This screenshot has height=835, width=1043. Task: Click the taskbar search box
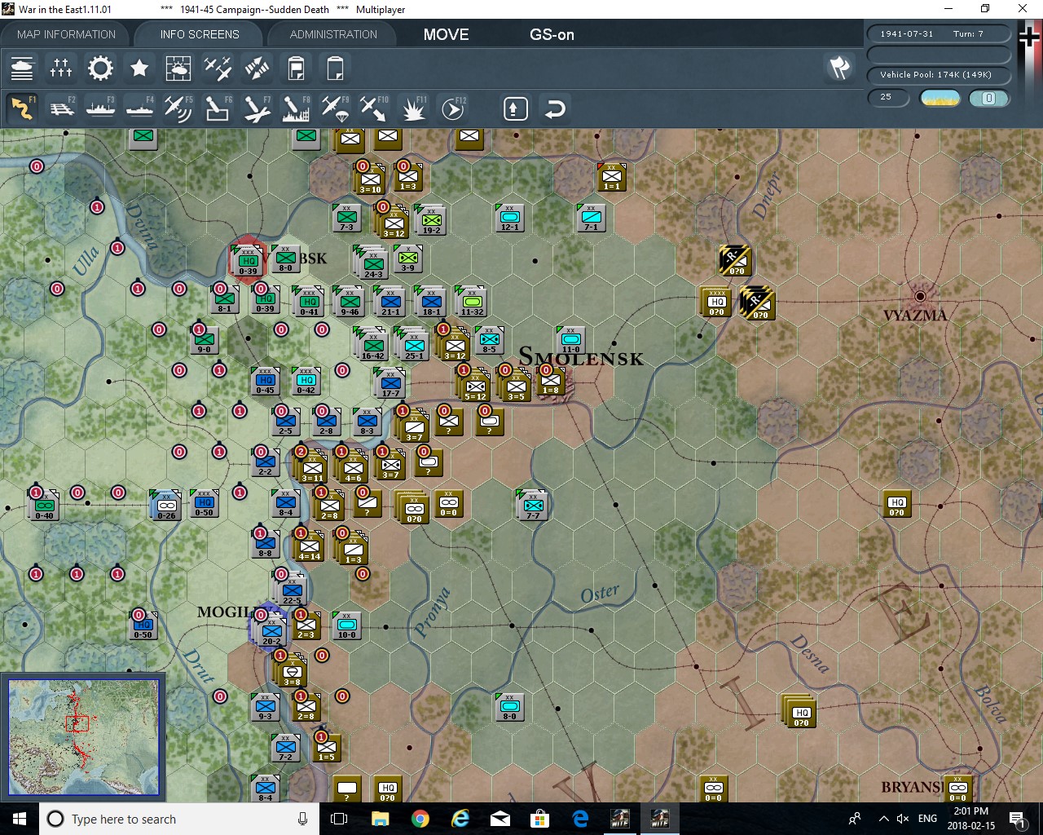click(x=179, y=819)
